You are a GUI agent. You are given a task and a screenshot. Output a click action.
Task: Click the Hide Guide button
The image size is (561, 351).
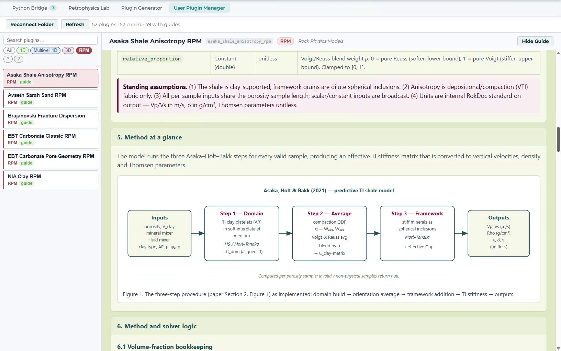535,41
